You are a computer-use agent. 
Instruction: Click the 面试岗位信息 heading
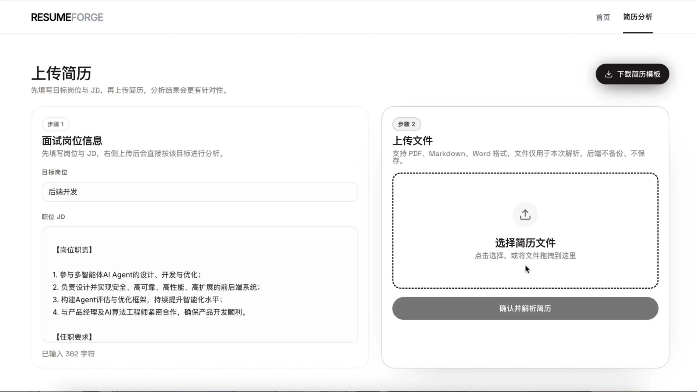(72, 141)
